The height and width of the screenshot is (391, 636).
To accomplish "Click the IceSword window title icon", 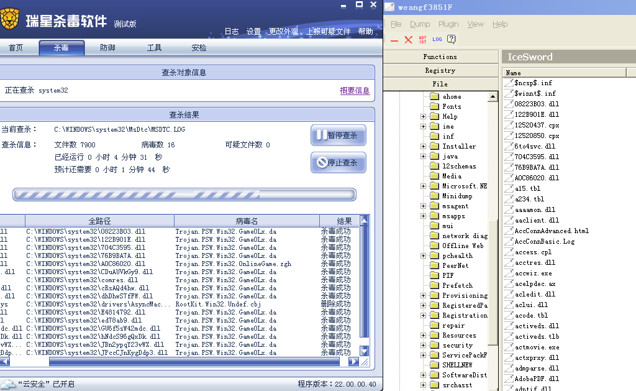I will coord(389,7).
